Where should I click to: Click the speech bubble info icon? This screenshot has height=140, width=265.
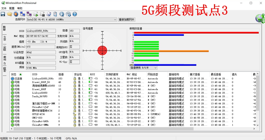pos(68,14)
